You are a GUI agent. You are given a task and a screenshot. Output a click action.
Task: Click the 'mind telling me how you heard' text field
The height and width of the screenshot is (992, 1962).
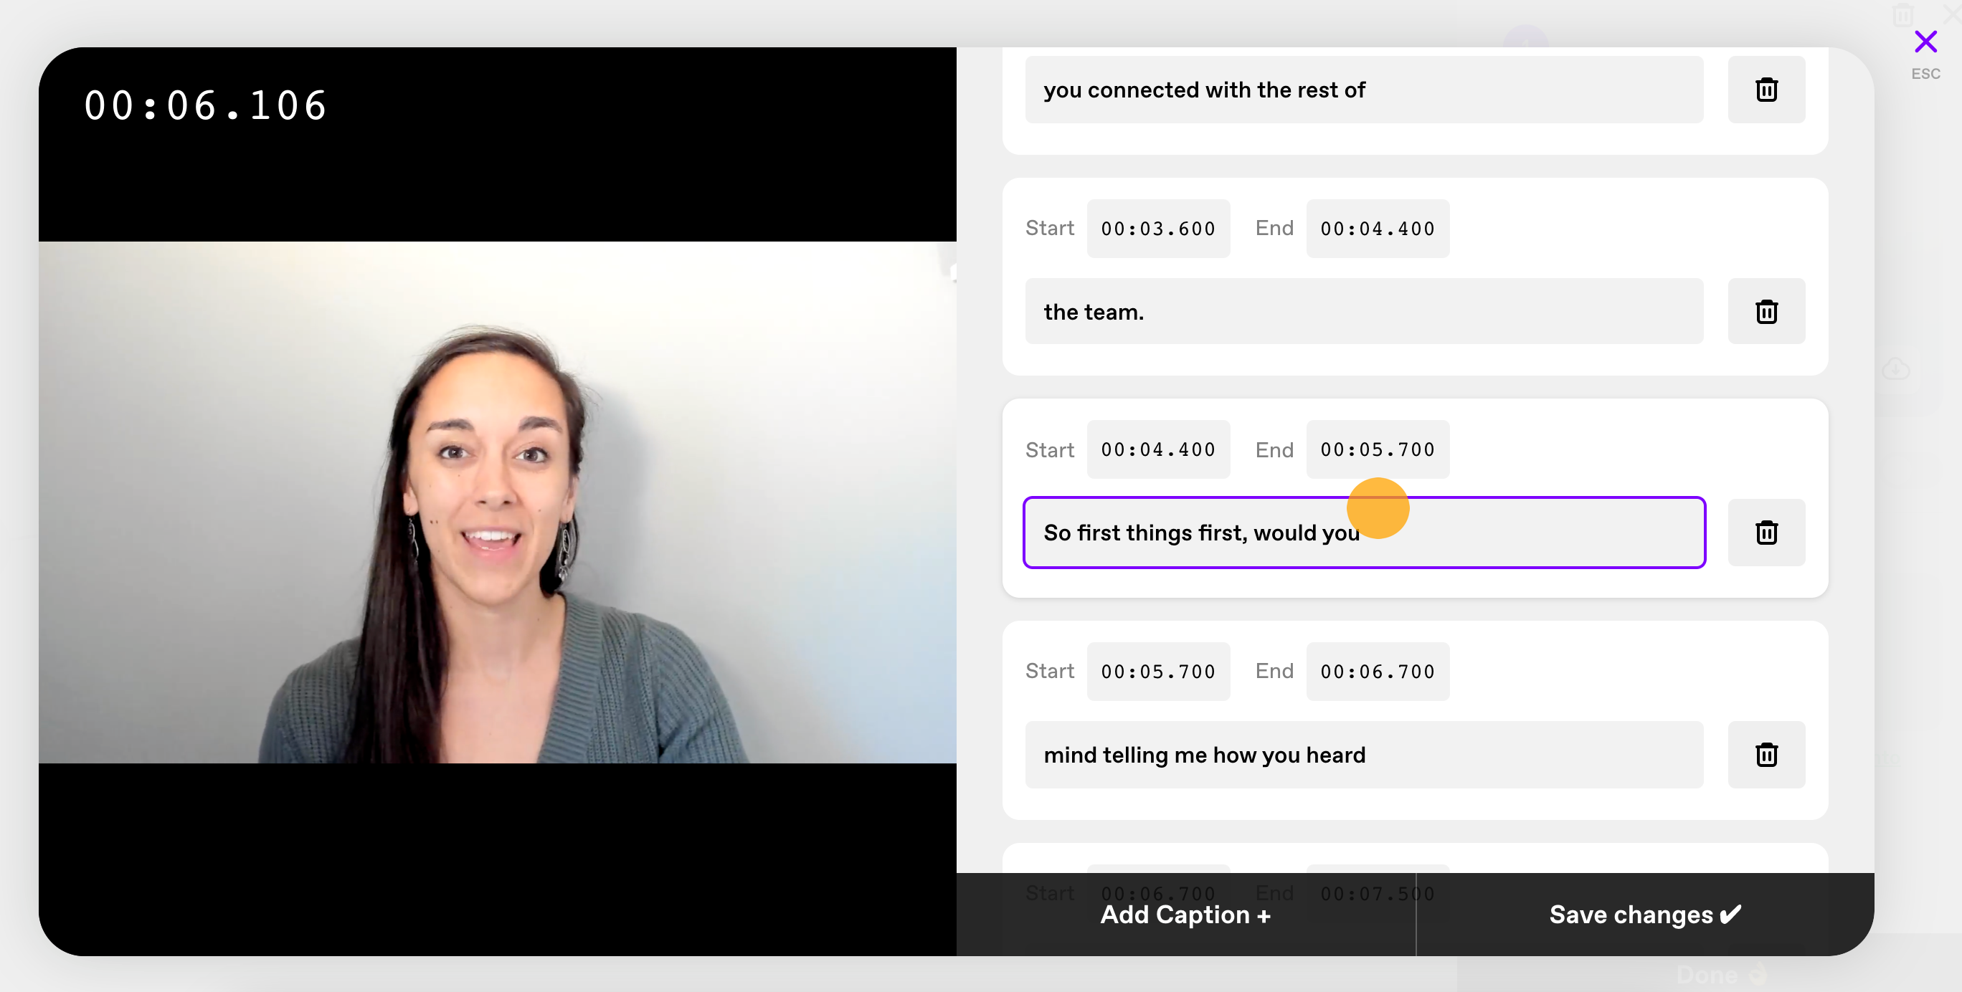coord(1365,754)
